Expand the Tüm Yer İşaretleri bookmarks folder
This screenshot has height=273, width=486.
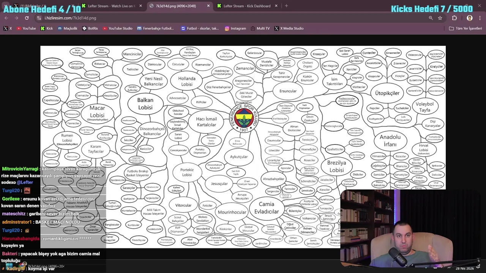coord(465,28)
